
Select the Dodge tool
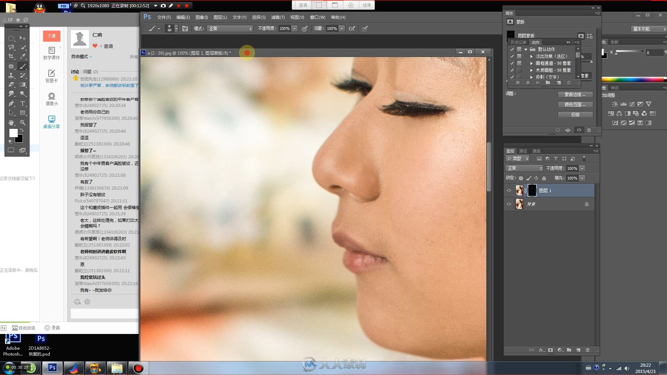pyautogui.click(x=23, y=94)
